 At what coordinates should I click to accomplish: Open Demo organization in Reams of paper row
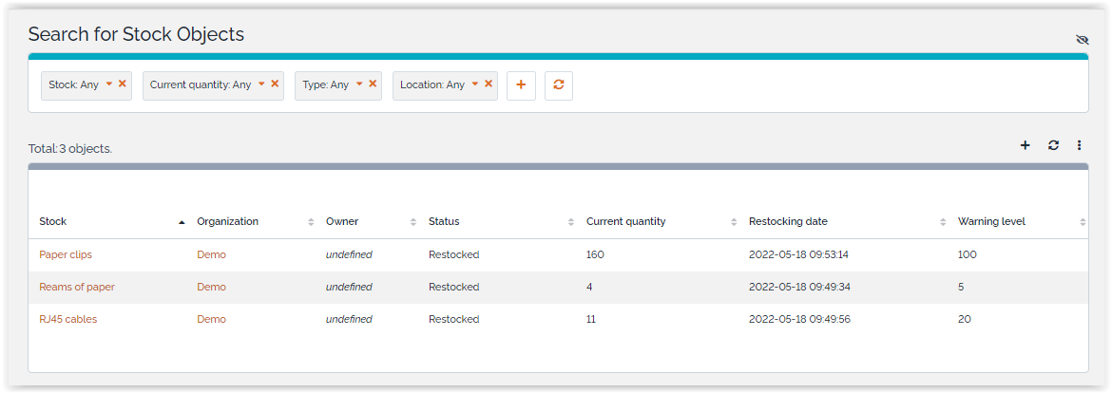click(x=211, y=287)
